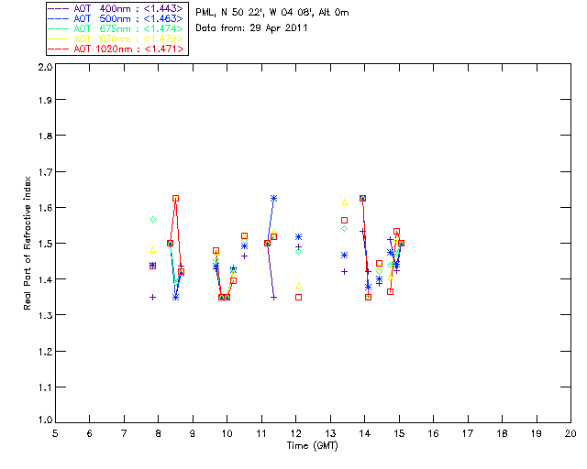Click the 1.4 y-axis tick label

tap(45, 279)
